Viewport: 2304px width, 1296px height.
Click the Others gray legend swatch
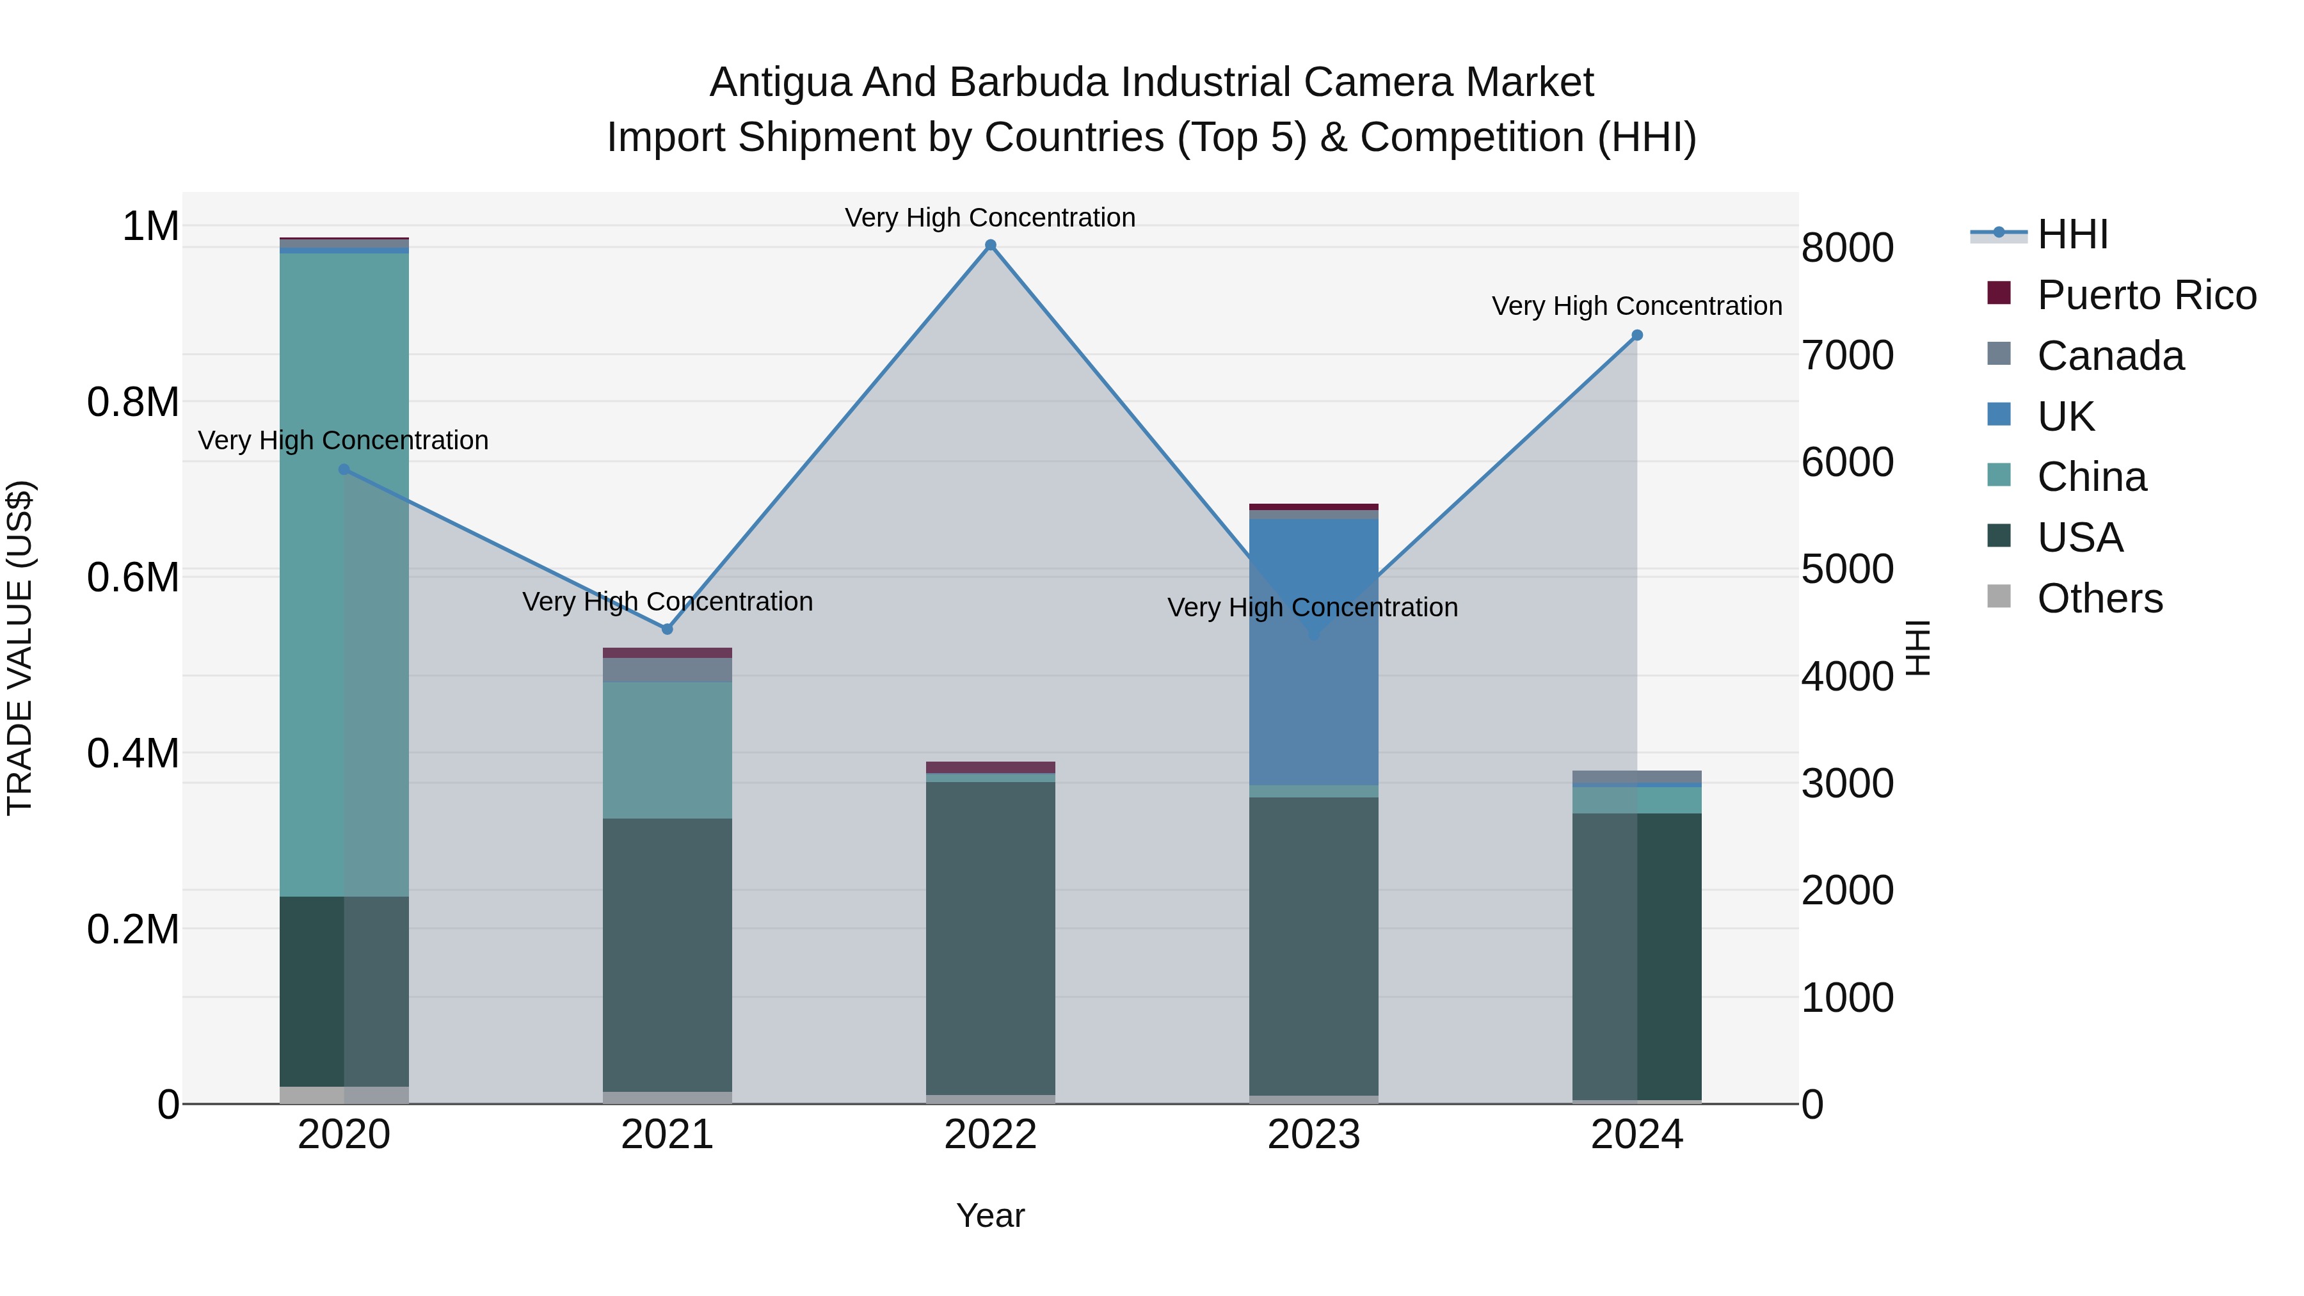click(x=1998, y=596)
